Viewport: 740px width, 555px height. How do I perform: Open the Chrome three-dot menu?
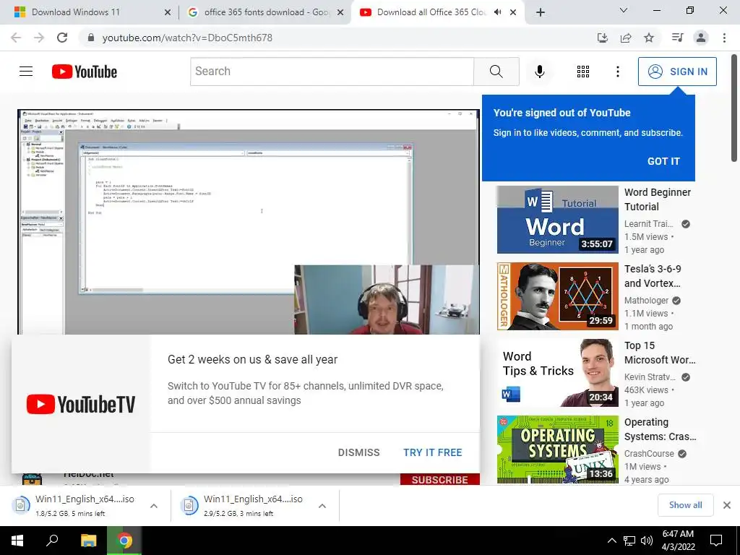[724, 38]
